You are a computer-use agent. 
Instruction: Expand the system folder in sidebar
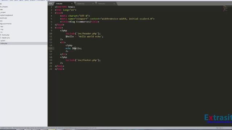3,40
